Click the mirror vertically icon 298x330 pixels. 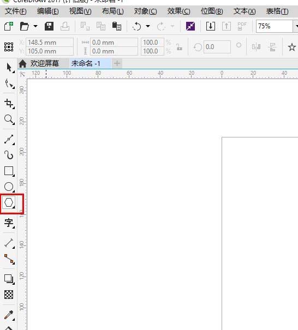click(272, 47)
